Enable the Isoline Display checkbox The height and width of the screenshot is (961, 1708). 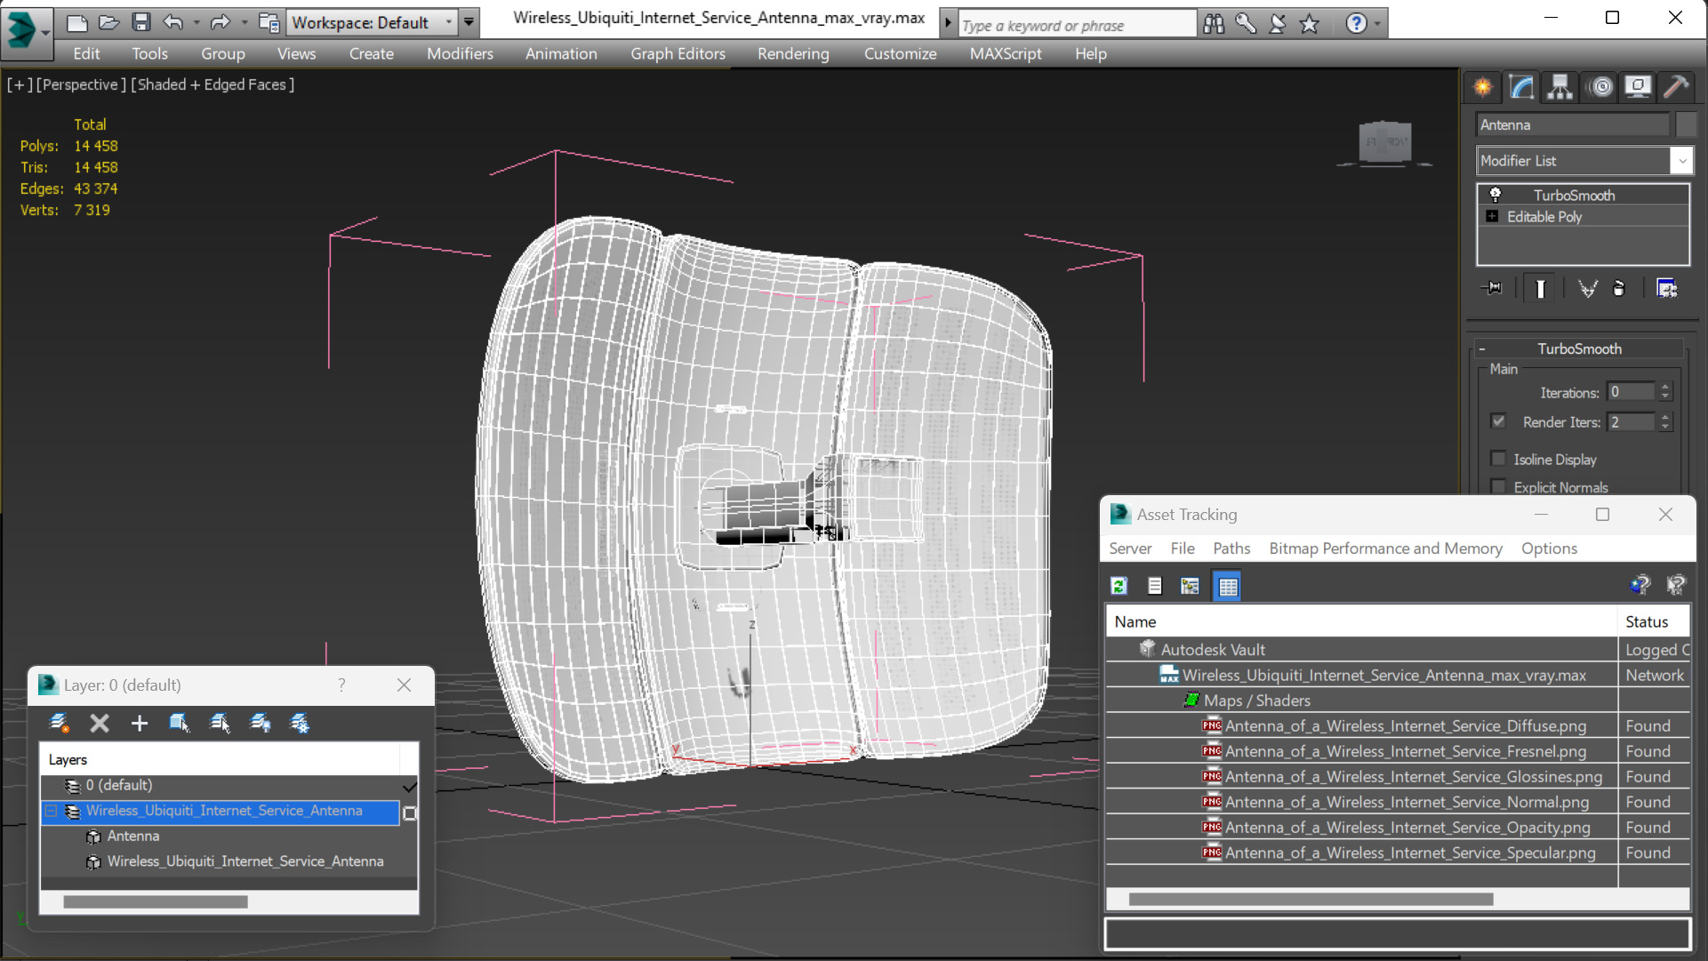pyautogui.click(x=1499, y=459)
